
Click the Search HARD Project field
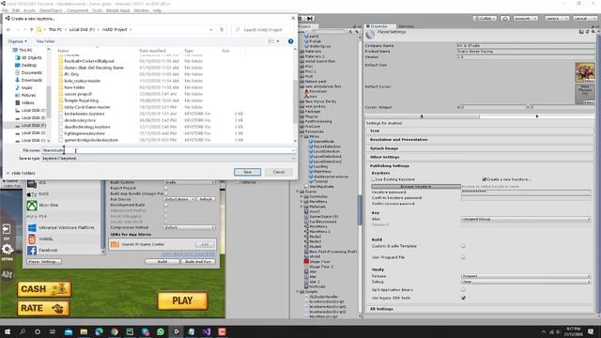263,29
